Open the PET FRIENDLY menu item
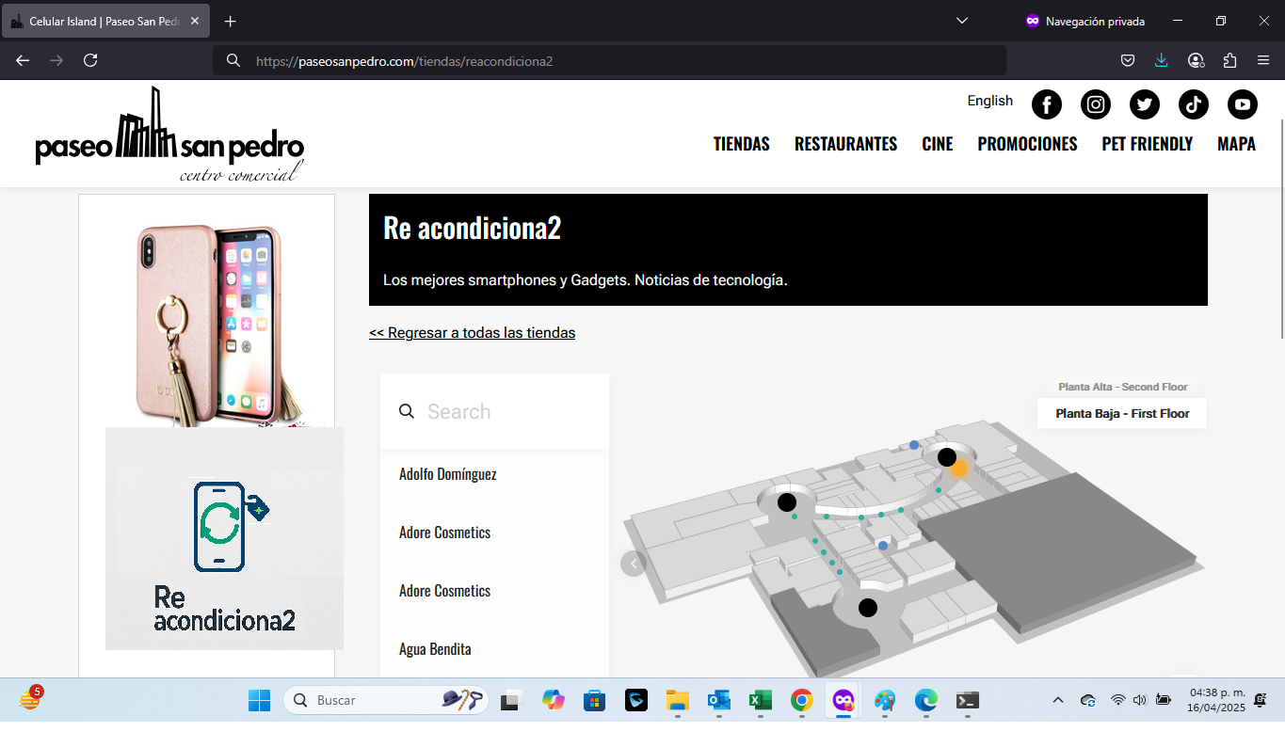This screenshot has width=1285, height=732. [x=1148, y=144]
